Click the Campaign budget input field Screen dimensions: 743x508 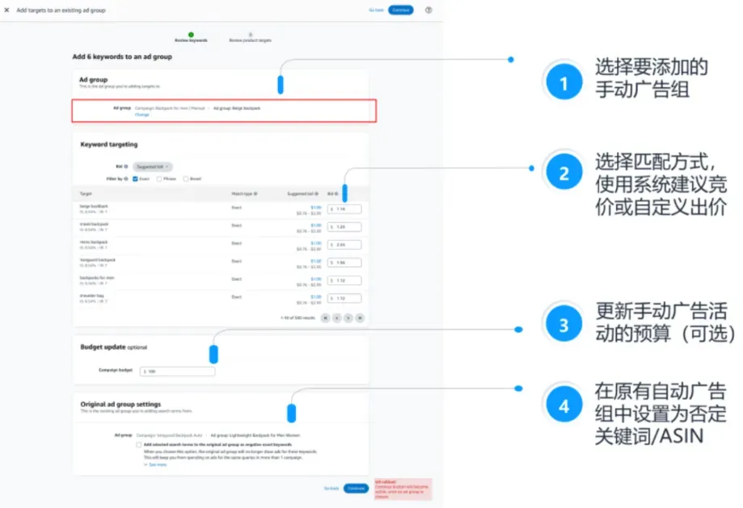tap(177, 372)
